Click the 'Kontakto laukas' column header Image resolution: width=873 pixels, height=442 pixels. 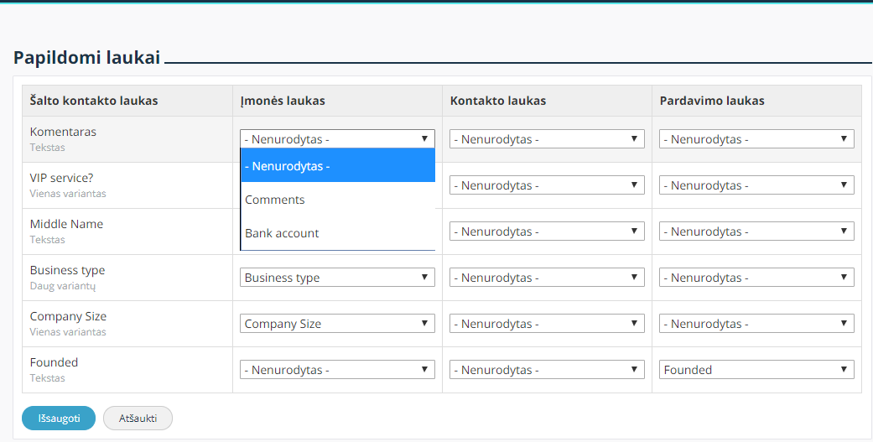pyautogui.click(x=498, y=101)
